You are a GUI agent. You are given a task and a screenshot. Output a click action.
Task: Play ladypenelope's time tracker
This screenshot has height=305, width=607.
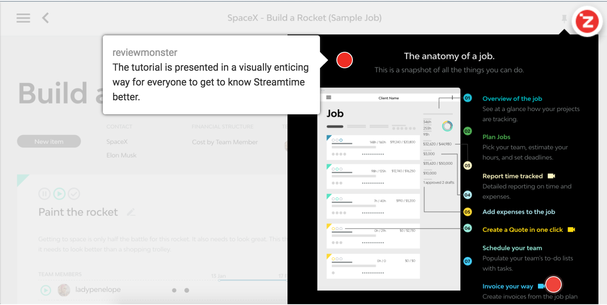pyautogui.click(x=45, y=290)
